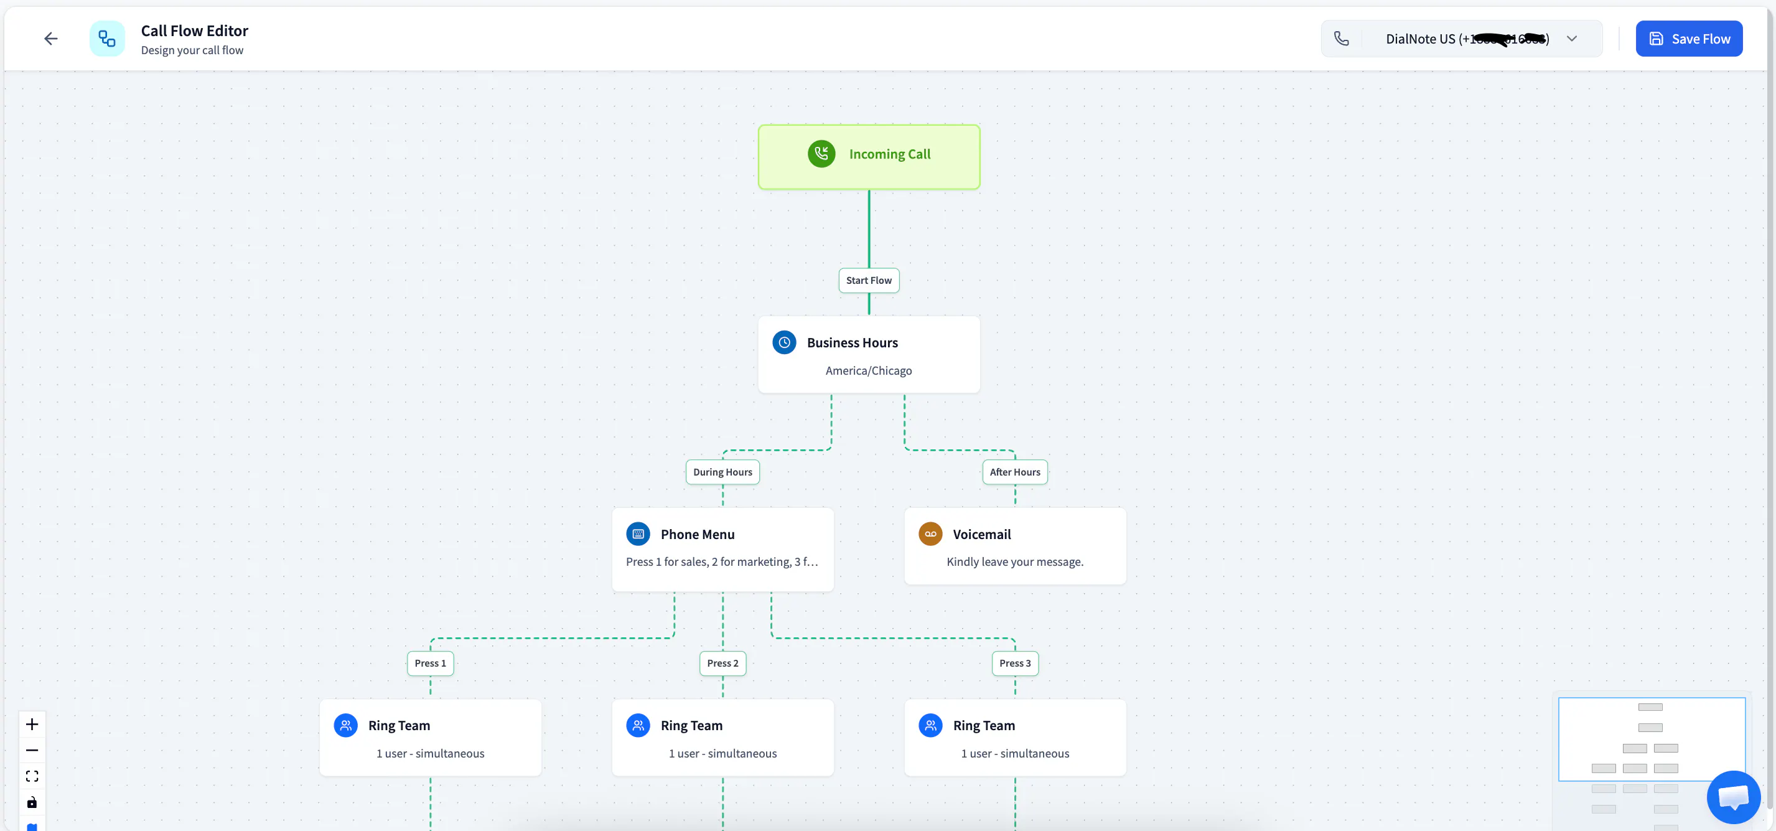Save the call flow
The height and width of the screenshot is (831, 1776).
click(1688, 39)
